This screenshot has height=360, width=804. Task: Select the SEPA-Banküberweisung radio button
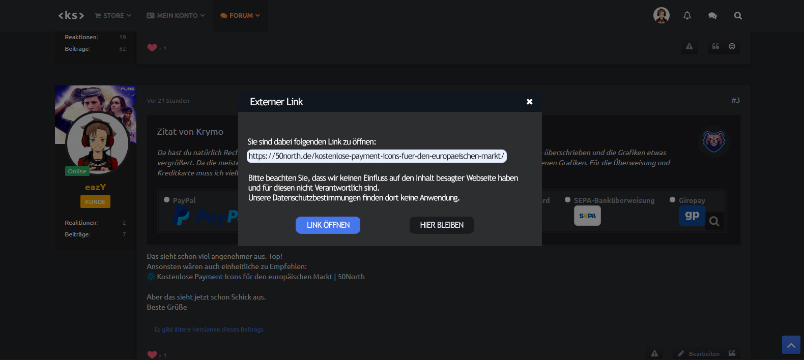tap(567, 200)
